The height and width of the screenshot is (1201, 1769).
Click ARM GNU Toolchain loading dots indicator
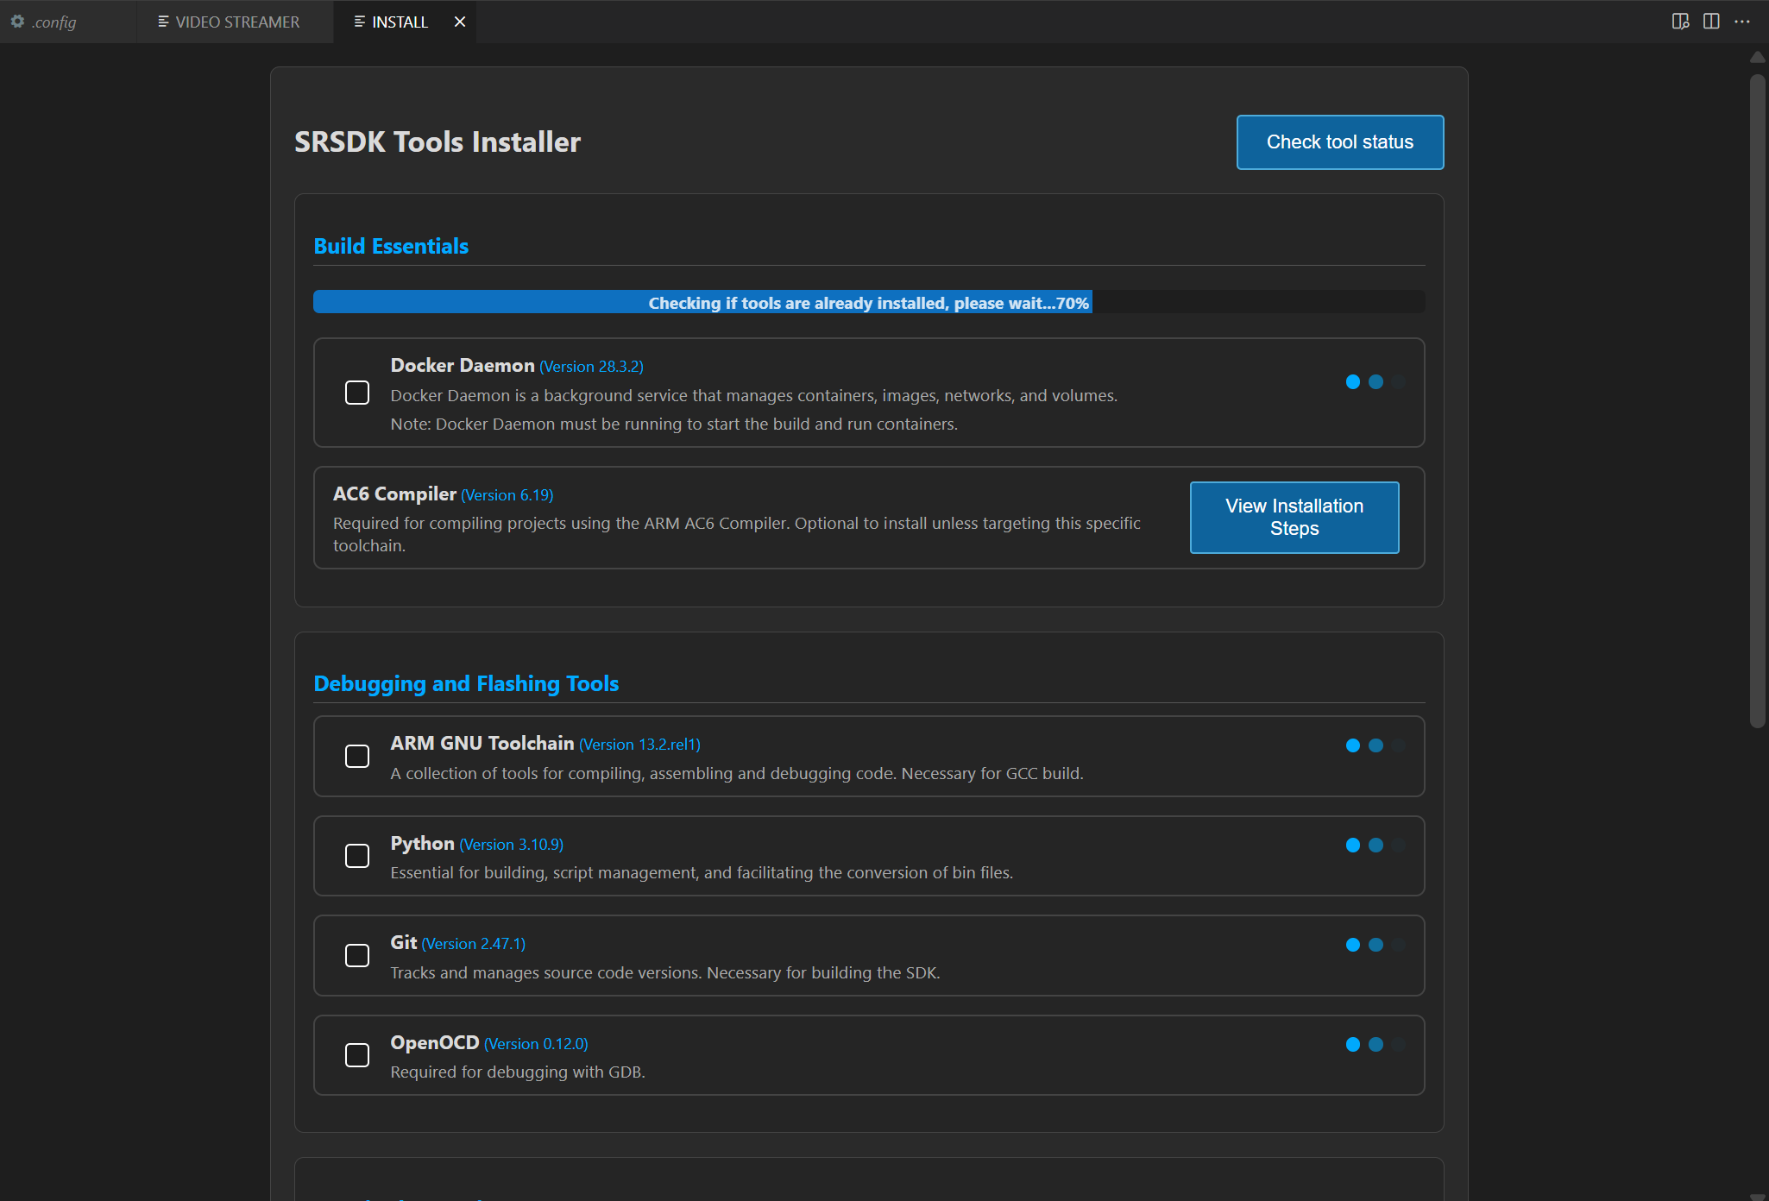pos(1376,745)
